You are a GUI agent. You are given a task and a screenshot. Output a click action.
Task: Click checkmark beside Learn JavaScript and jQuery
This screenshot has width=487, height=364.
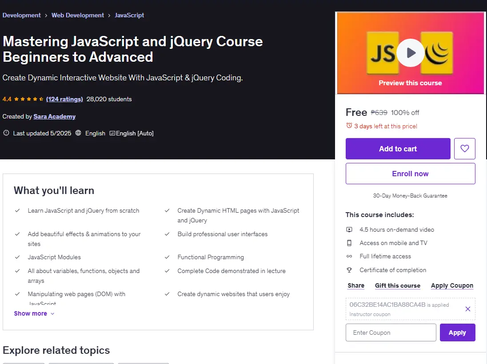[x=17, y=210]
